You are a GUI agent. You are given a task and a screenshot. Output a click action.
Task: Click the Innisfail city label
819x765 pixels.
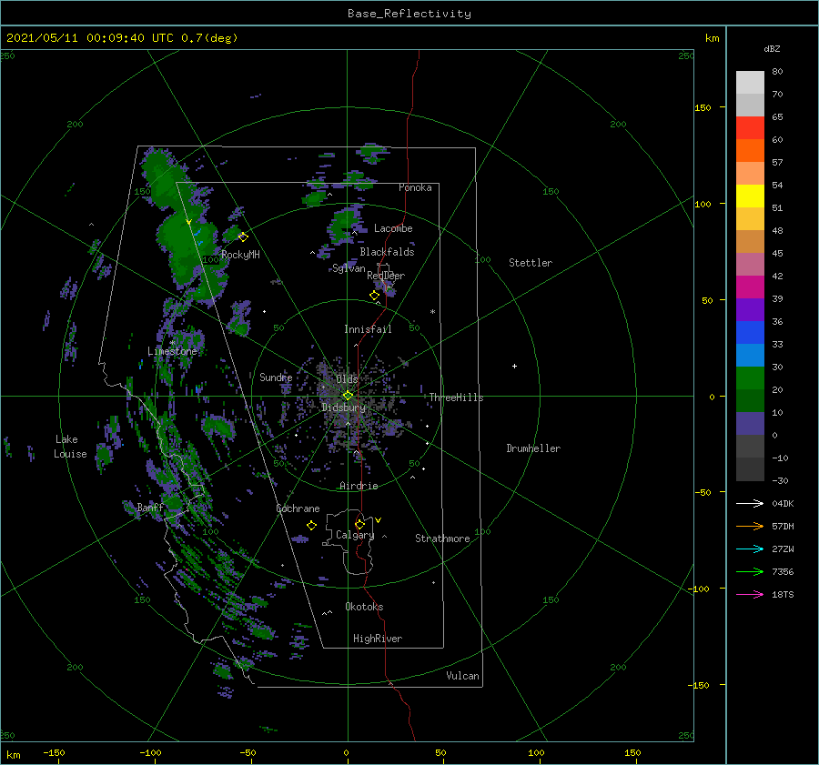tap(368, 329)
